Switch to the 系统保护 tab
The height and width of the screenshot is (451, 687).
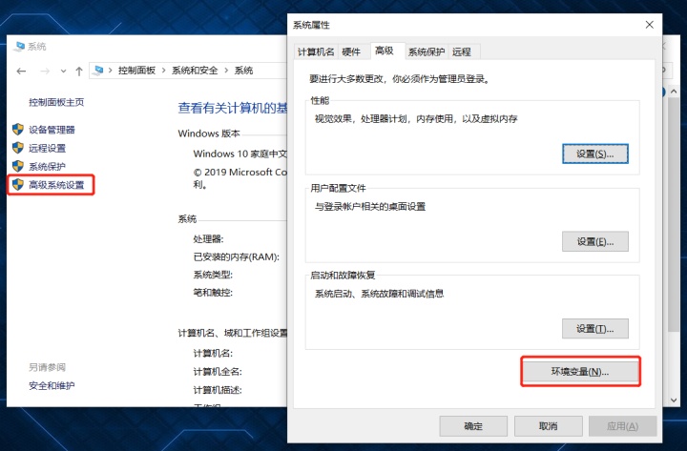coord(427,51)
